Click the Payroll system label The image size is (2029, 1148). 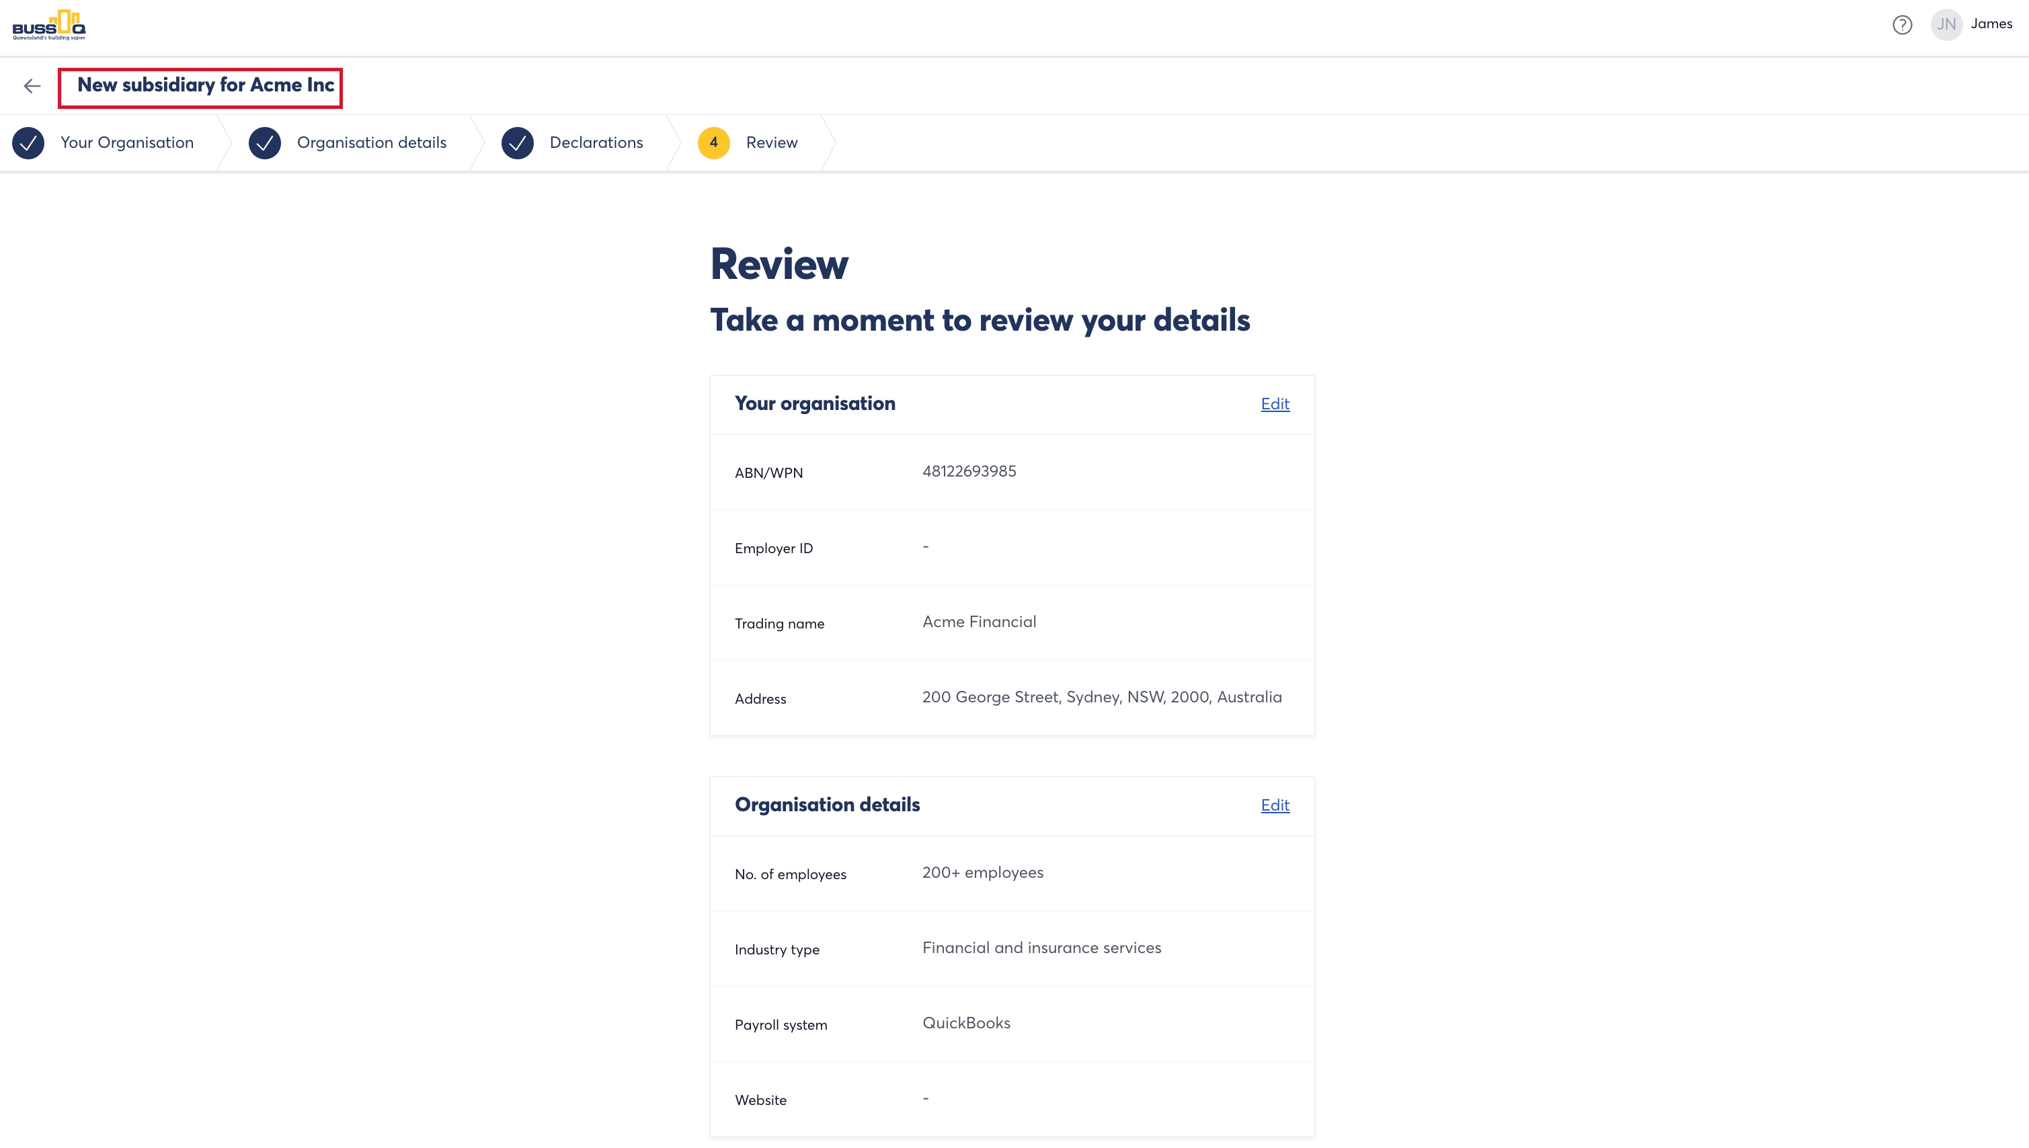point(781,1025)
